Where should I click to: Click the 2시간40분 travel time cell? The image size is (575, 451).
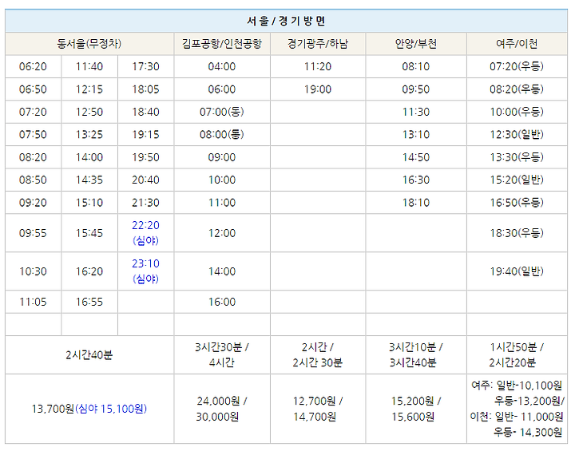click(x=89, y=355)
